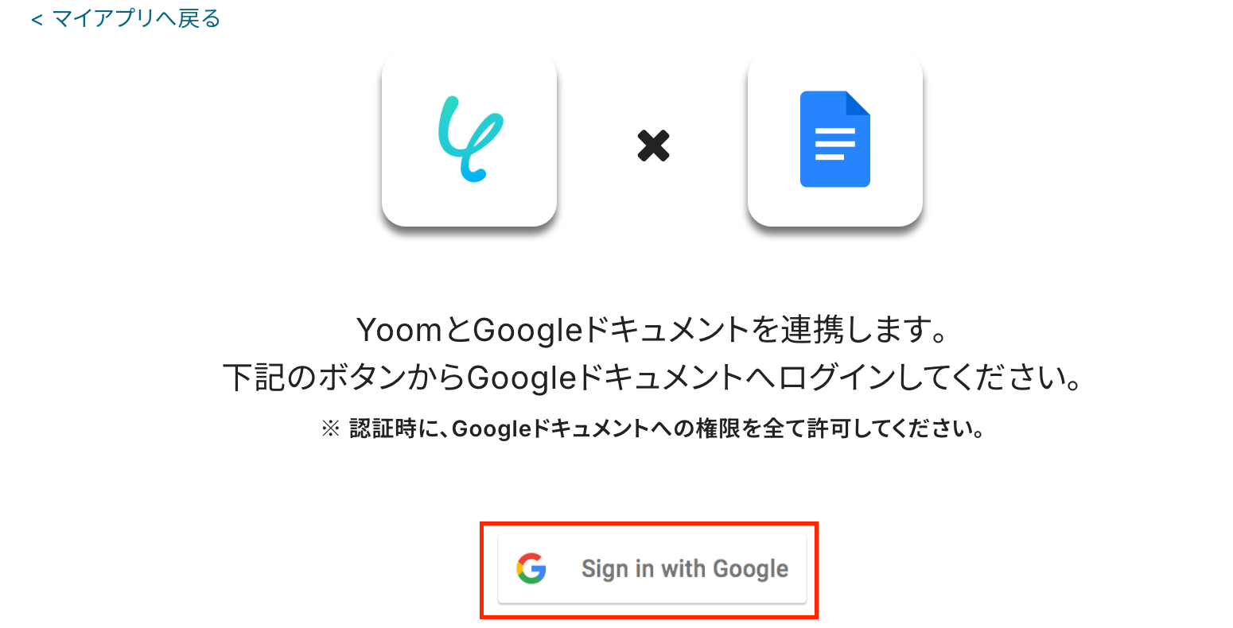This screenshot has height=628, width=1233.
Task: Select the white Google Docs logo card
Action: pyautogui.click(x=834, y=141)
